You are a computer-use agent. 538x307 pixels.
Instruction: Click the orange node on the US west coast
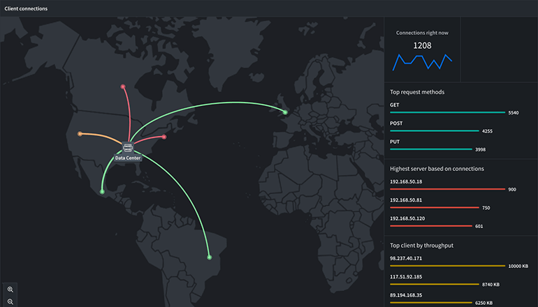click(80, 134)
